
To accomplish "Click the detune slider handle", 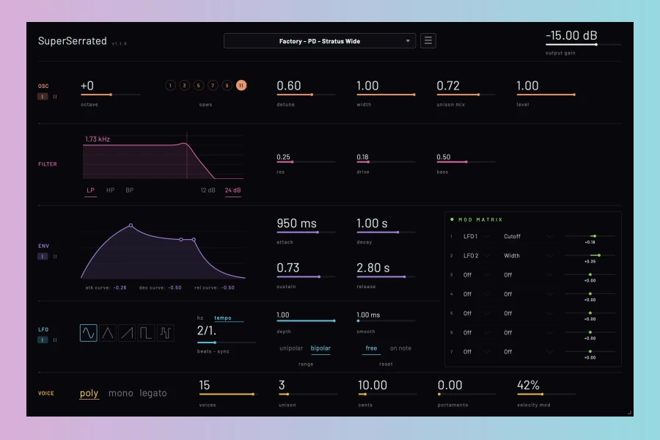I will pos(312,95).
